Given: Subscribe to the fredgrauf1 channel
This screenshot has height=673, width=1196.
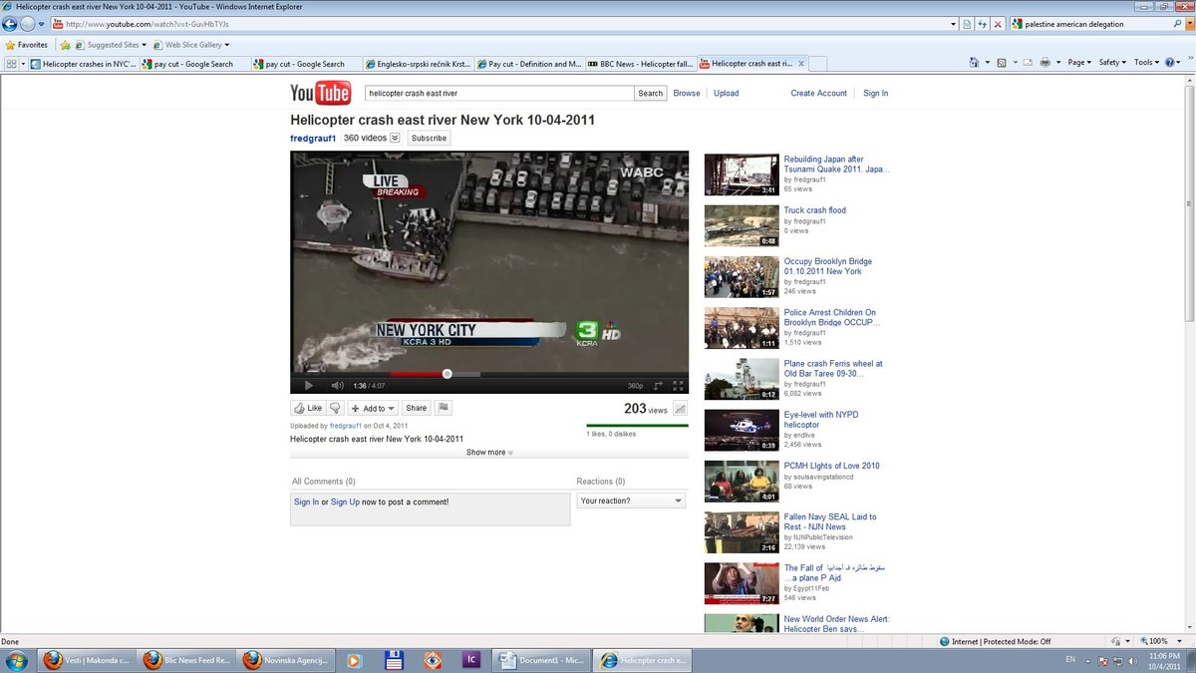Looking at the screenshot, I should pyautogui.click(x=429, y=138).
